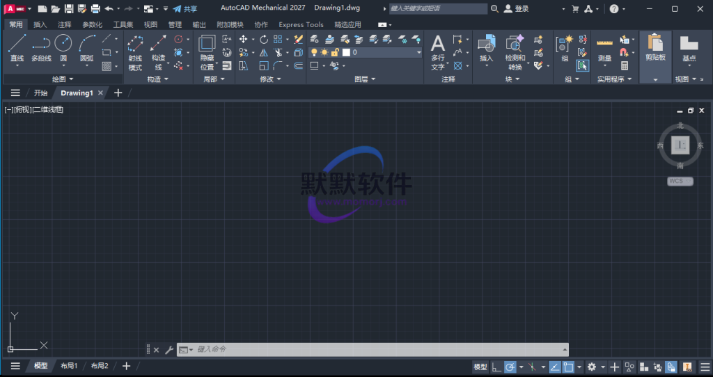Toggle ortho mode in status bar
Viewport: 713px width, 377px height.
(x=496, y=367)
